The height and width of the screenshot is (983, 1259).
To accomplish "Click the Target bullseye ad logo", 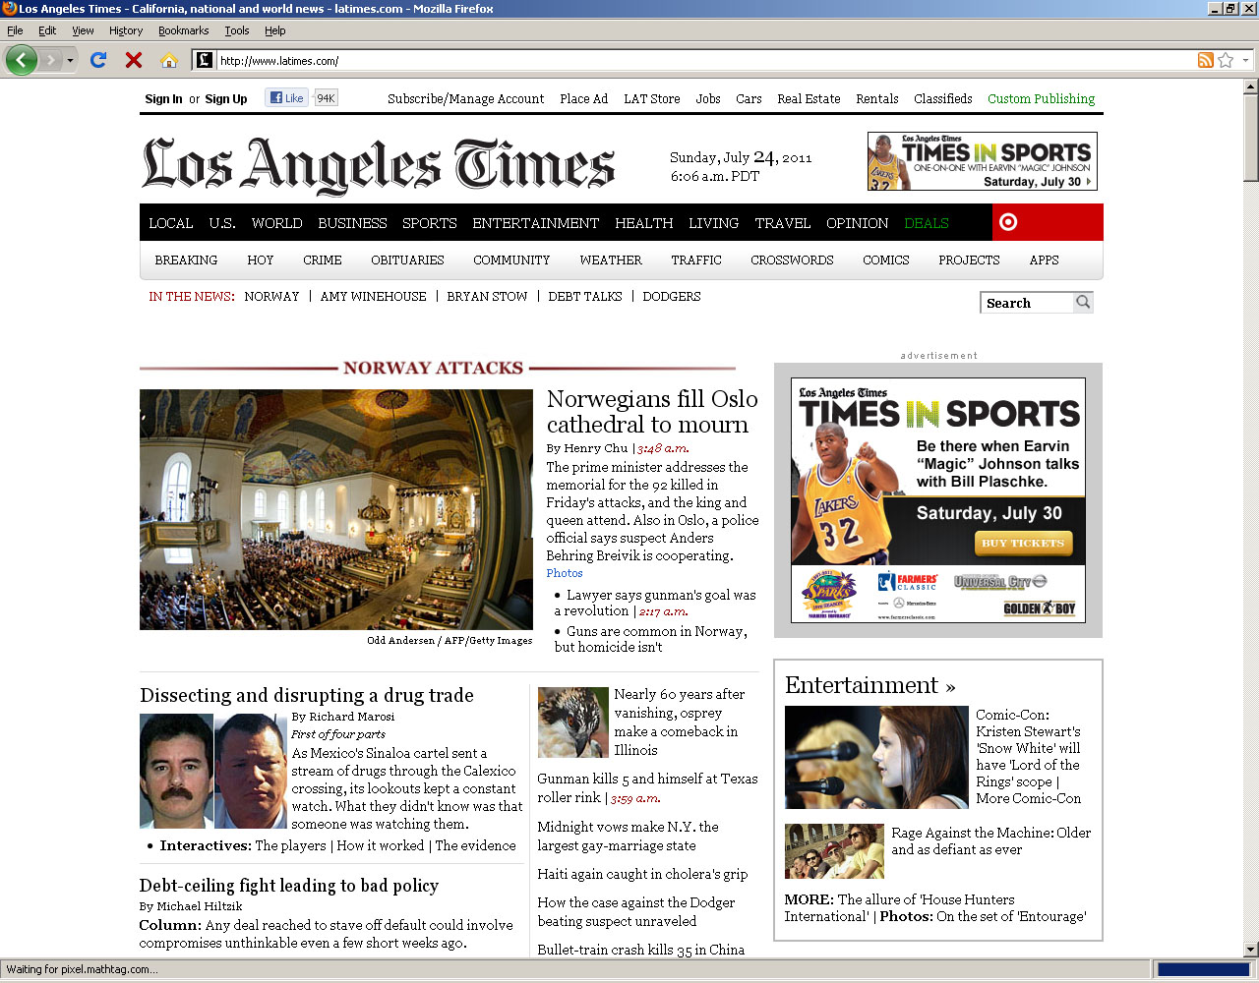I will pos(1007,222).
